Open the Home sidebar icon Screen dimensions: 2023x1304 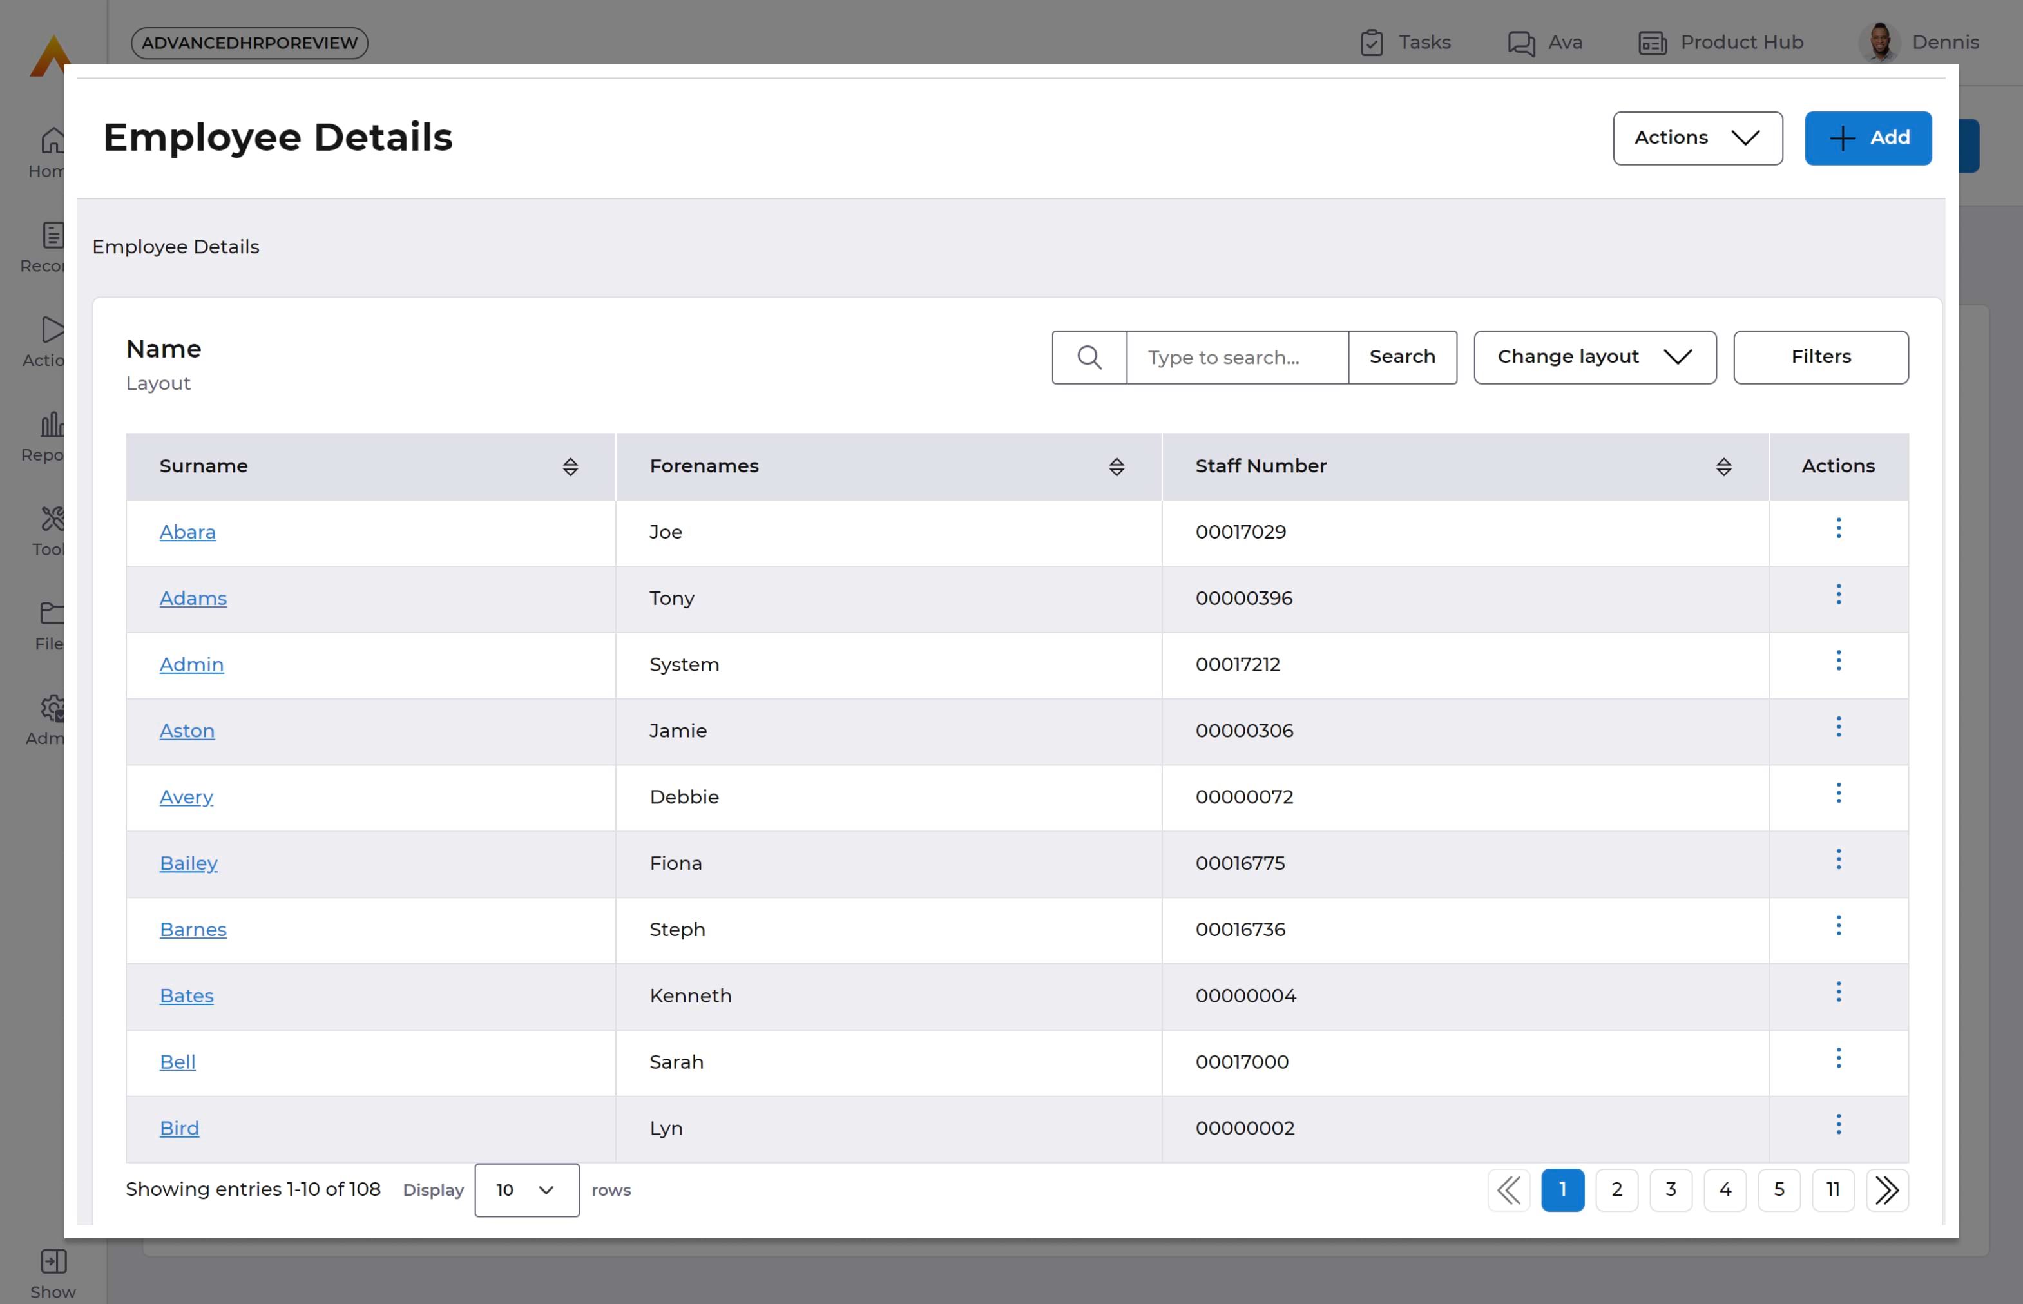[53, 140]
